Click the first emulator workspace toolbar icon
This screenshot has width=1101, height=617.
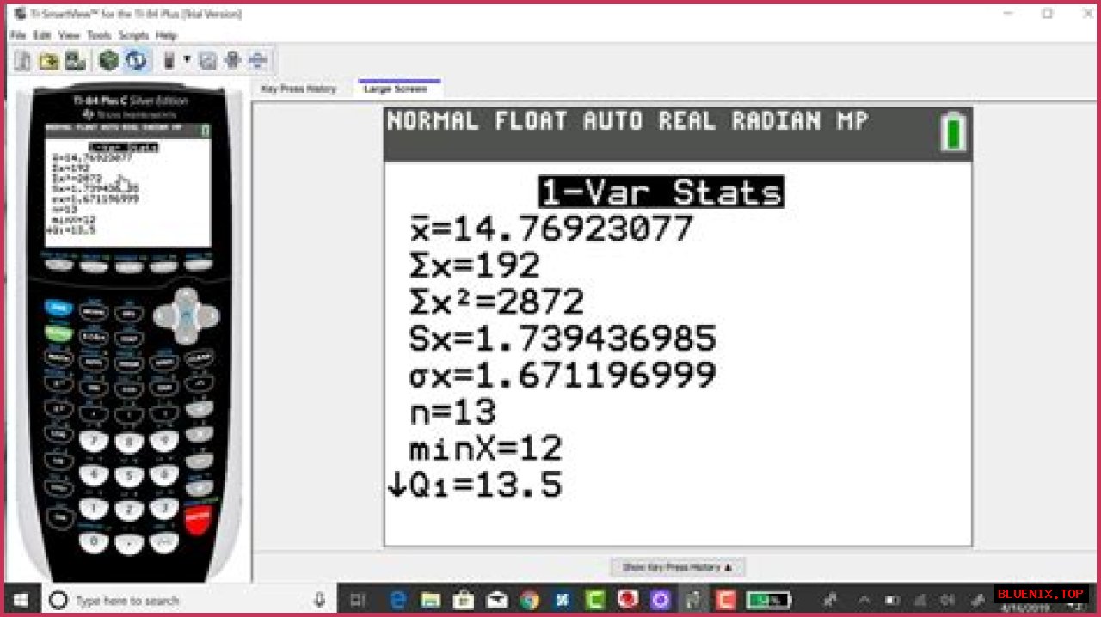click(x=22, y=60)
